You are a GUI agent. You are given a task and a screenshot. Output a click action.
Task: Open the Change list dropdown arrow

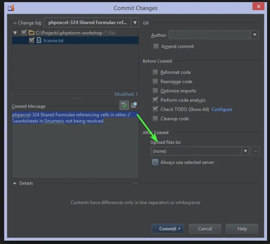coord(135,23)
